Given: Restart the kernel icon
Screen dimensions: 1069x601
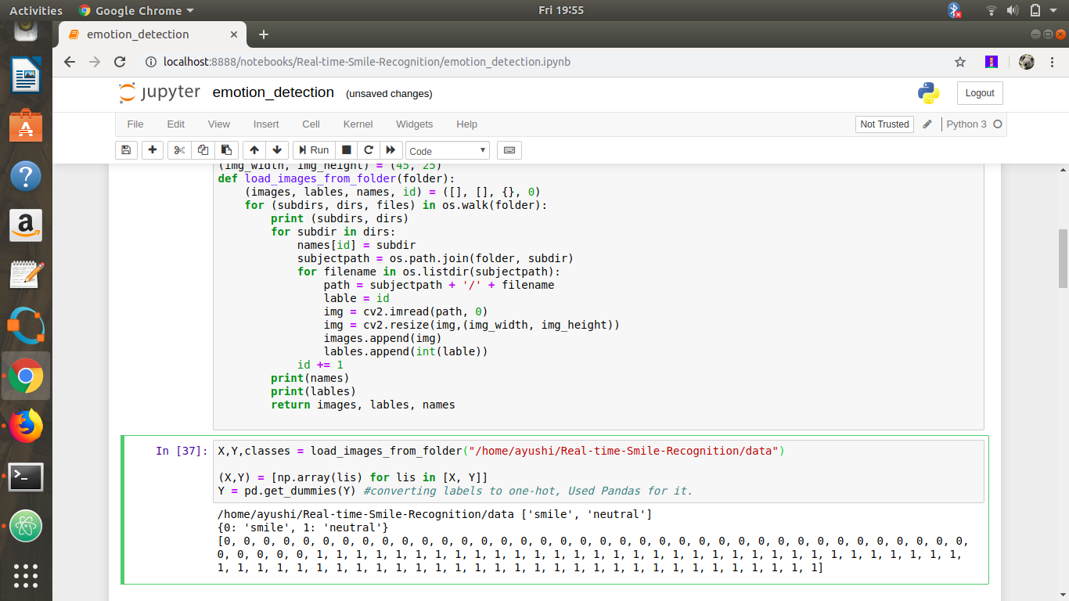Looking at the screenshot, I should 369,150.
